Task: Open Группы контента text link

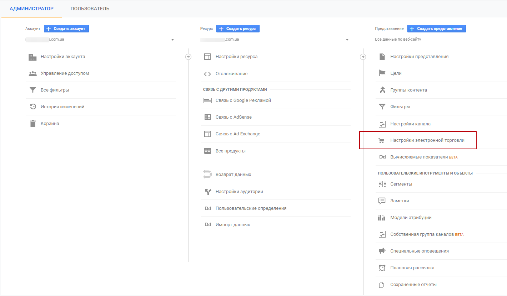Action: pos(409,90)
